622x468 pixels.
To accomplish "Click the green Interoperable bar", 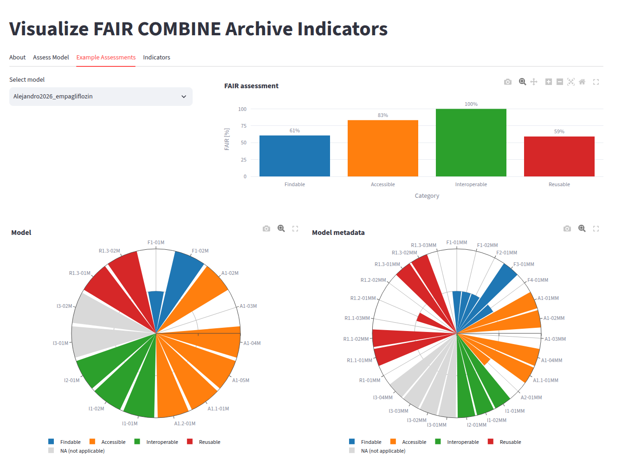I will pyautogui.click(x=471, y=143).
